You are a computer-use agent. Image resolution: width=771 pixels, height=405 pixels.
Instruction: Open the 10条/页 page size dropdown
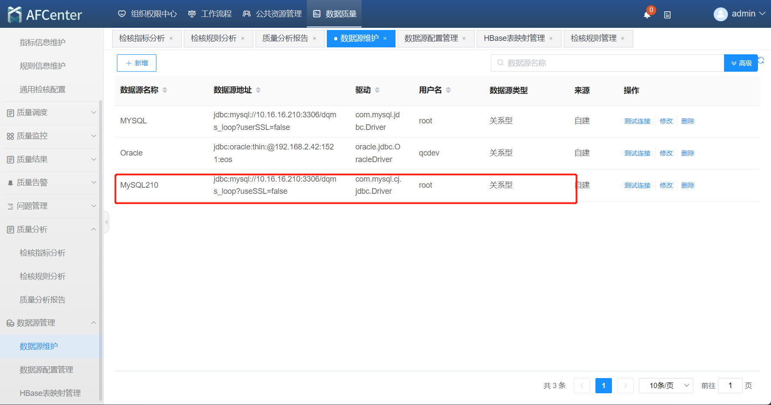[x=666, y=385]
